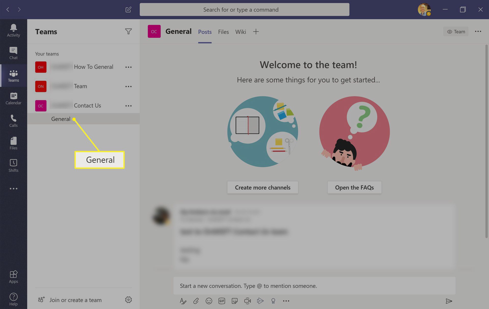
Task: Open the FAQs section
Action: [x=354, y=187]
